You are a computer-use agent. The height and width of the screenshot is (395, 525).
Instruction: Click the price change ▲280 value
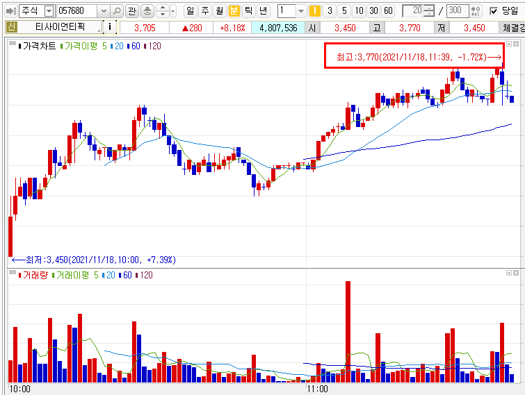(x=192, y=27)
